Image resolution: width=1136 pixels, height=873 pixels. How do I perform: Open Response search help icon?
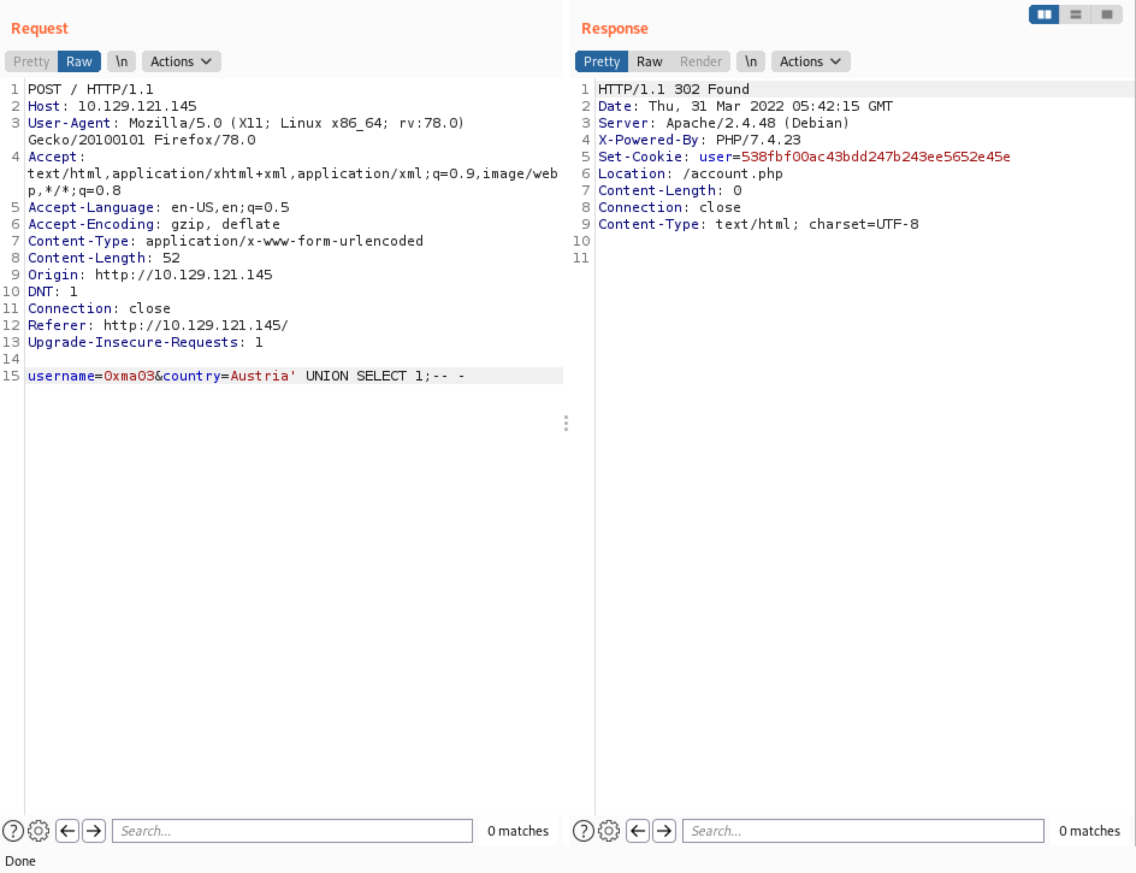tap(584, 831)
